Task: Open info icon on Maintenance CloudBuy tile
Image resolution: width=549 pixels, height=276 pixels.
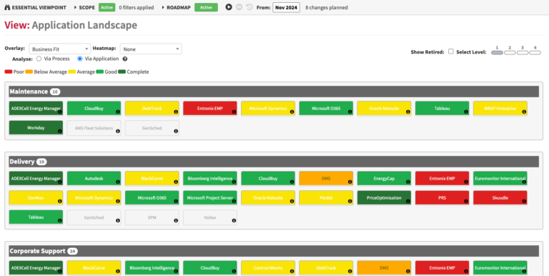Action: coord(118,112)
